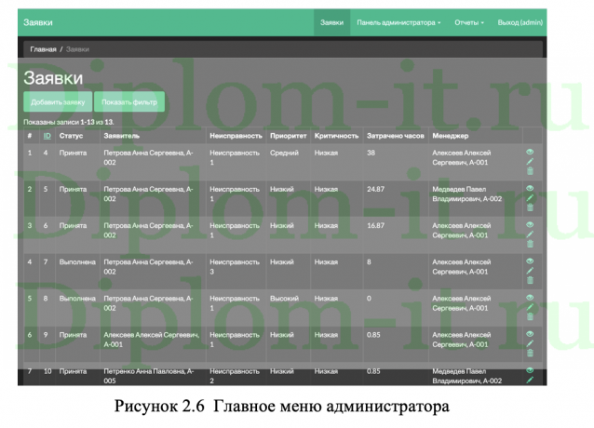Edit request ID 5 with pencil icon

click(x=530, y=198)
